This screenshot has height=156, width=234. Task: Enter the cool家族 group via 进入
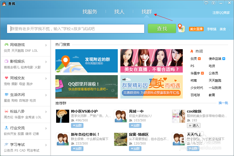(193, 126)
